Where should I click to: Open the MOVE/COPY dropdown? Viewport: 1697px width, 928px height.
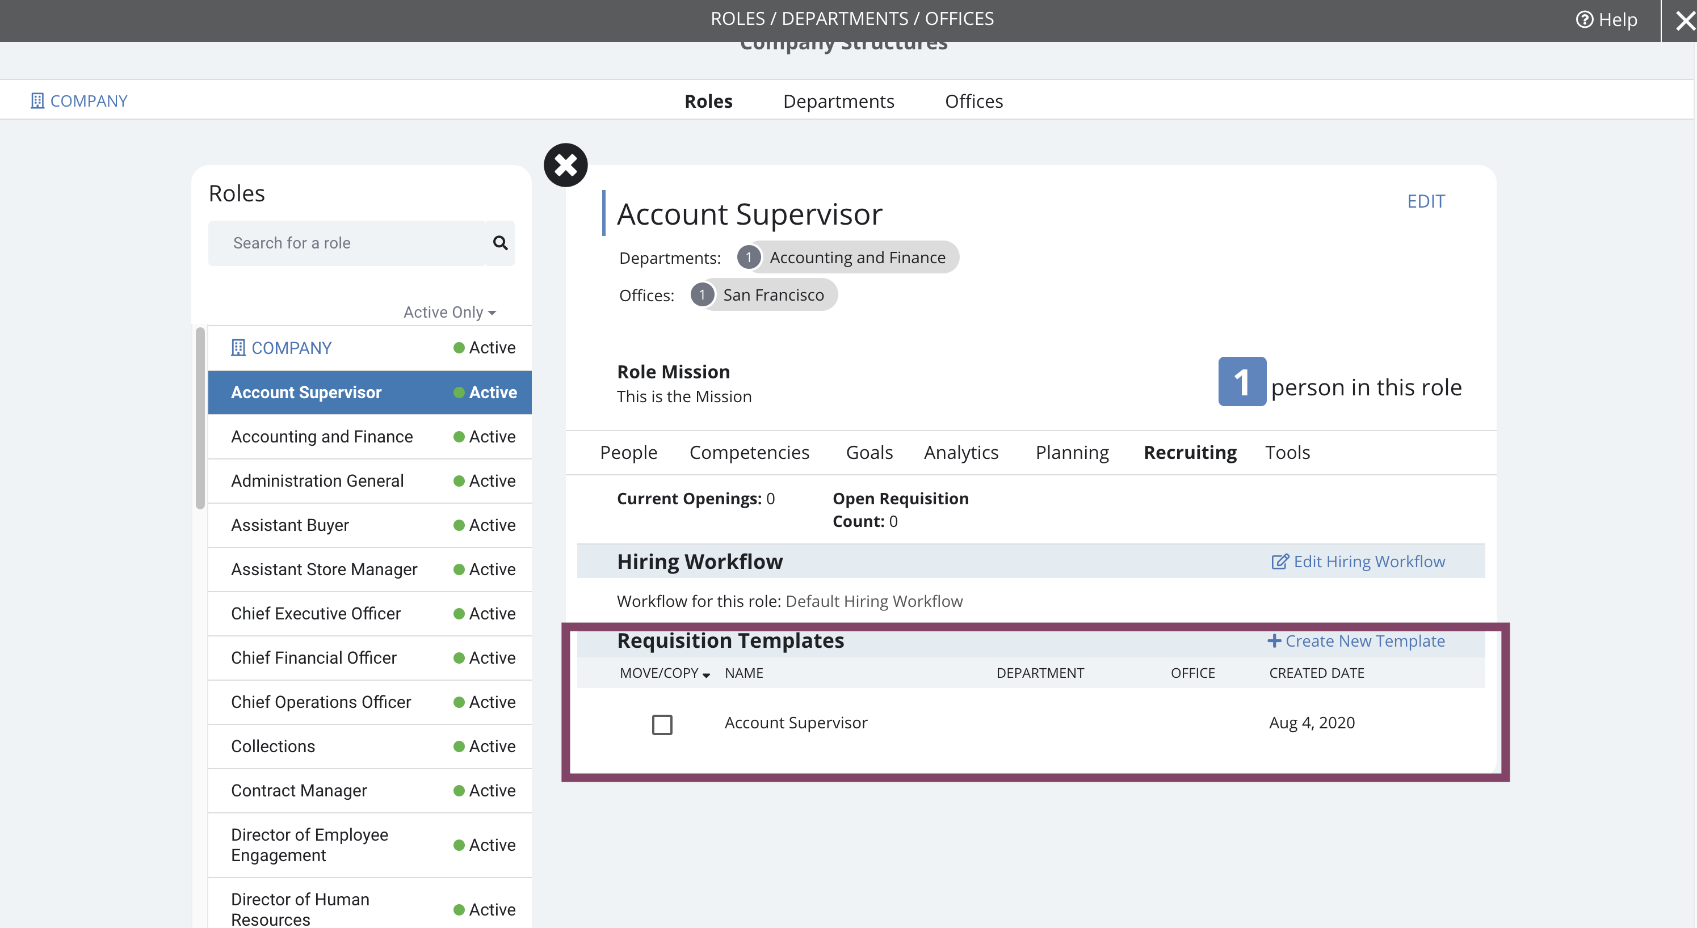[x=665, y=673]
